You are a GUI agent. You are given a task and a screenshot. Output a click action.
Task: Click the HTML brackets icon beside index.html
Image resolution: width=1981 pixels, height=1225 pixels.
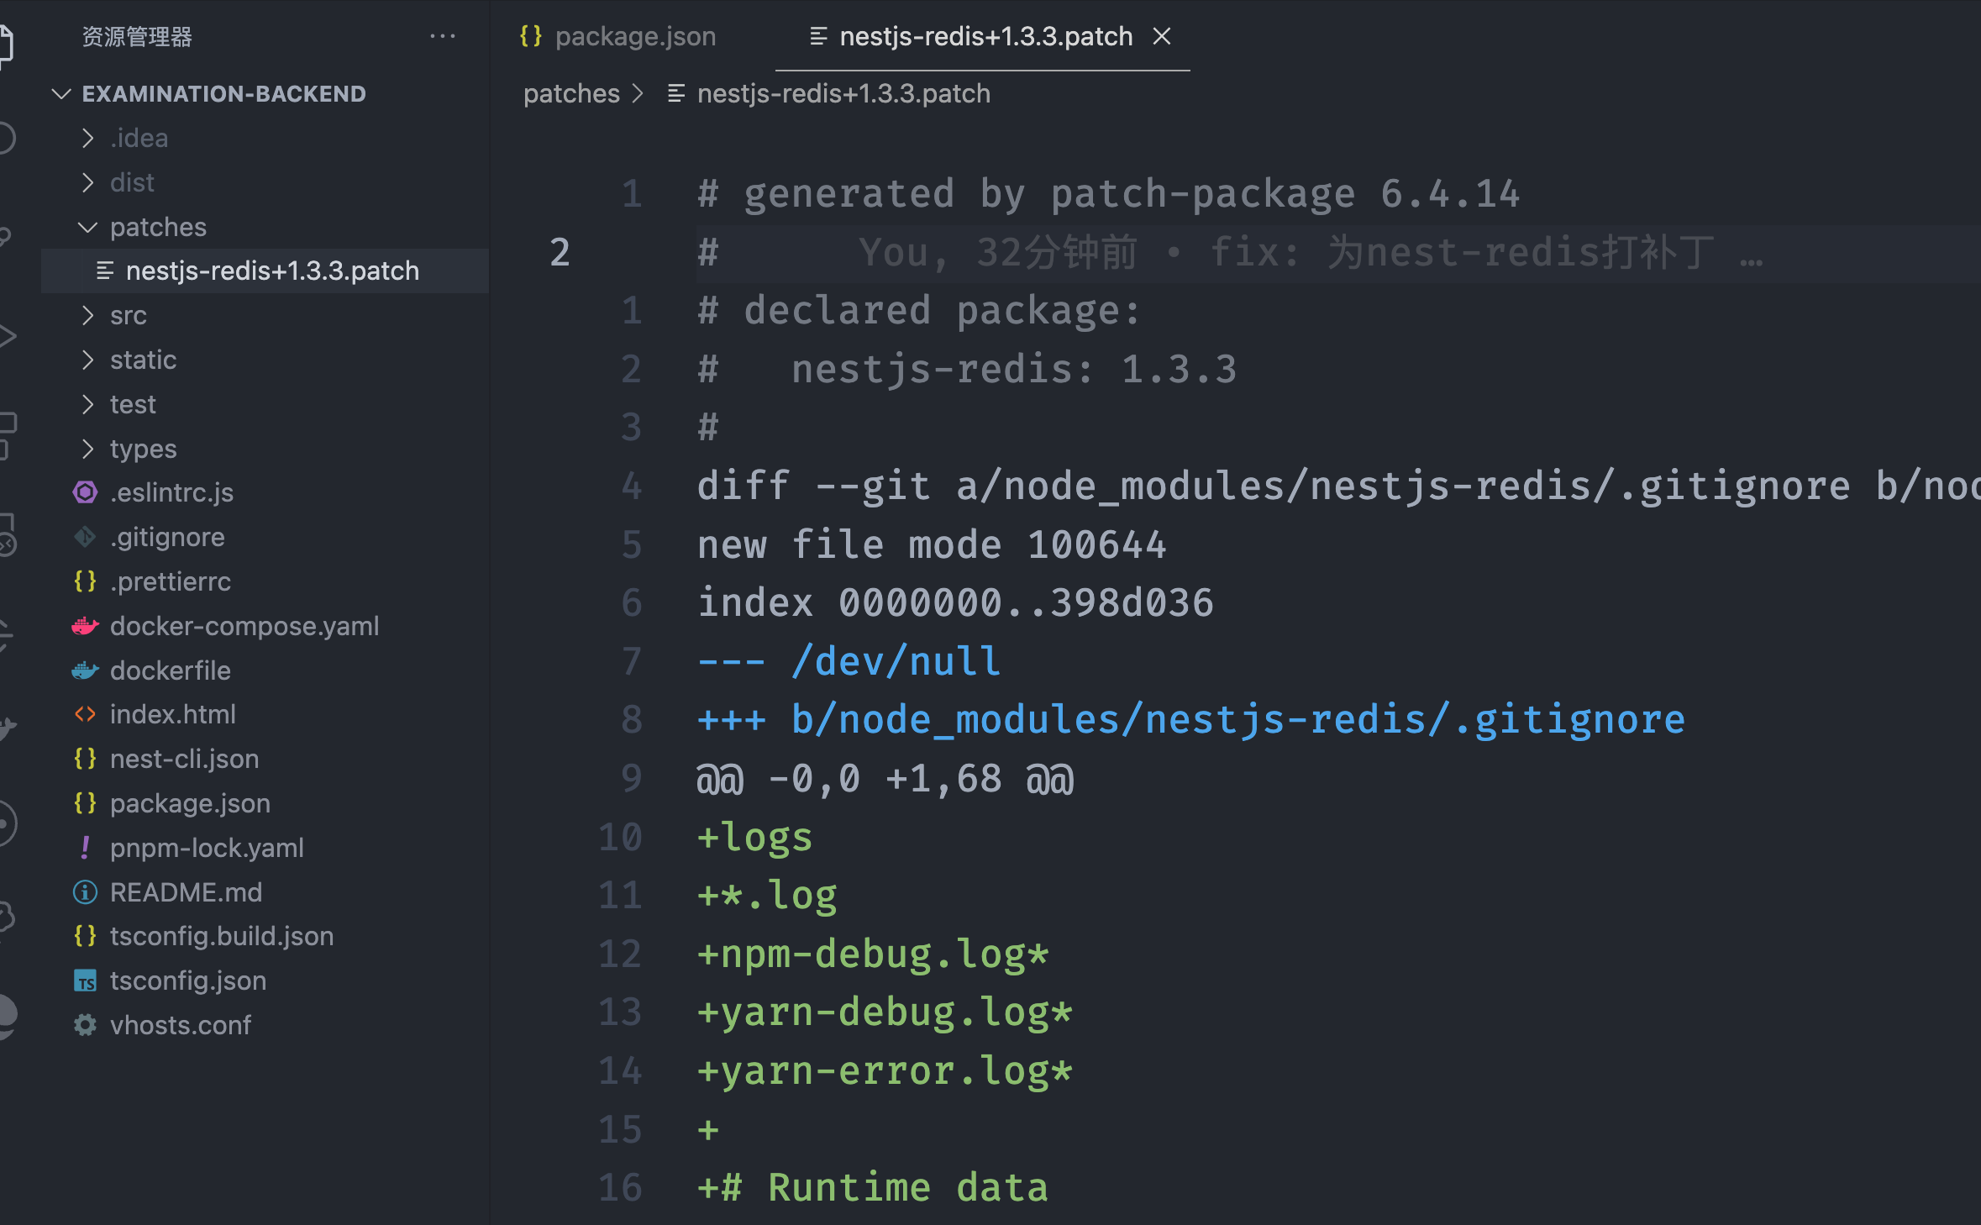point(85,714)
